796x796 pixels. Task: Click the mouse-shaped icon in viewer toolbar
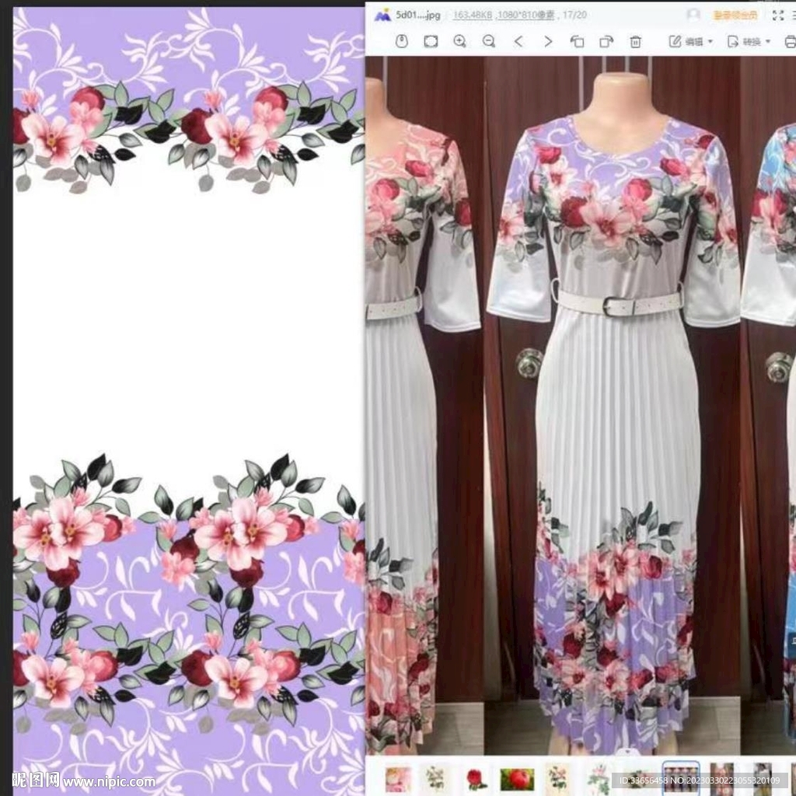[x=401, y=41]
